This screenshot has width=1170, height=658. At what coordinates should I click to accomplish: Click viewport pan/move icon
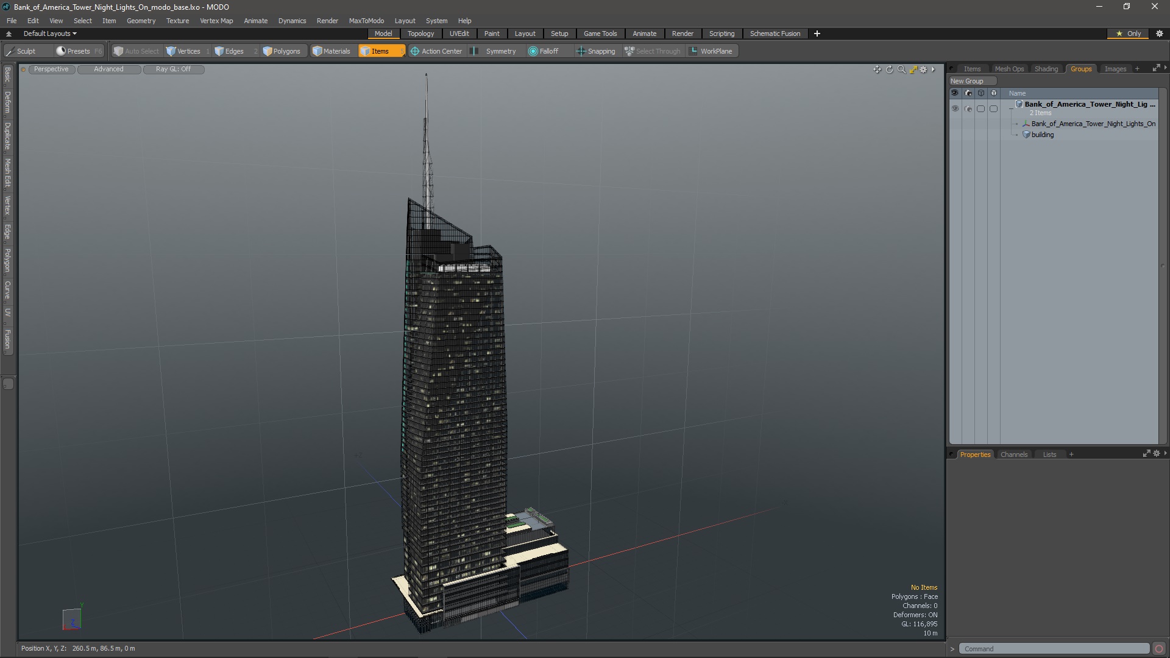pos(877,69)
